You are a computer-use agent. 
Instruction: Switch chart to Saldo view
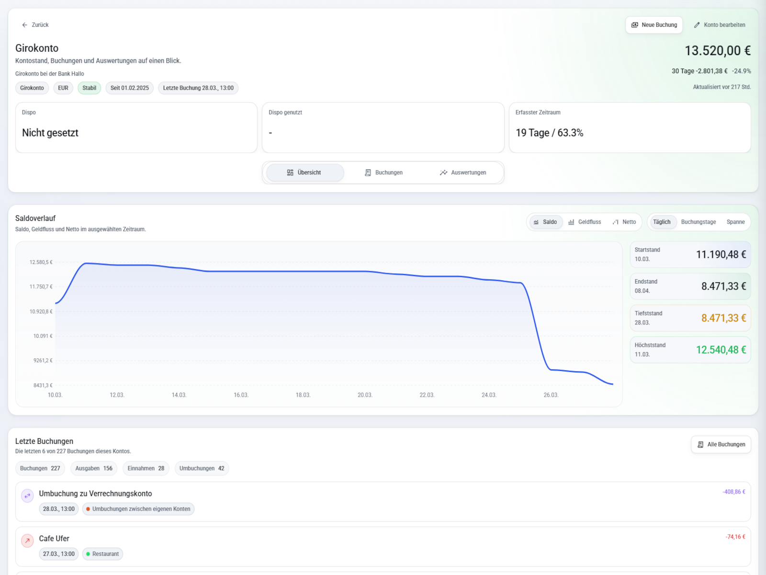click(x=545, y=222)
